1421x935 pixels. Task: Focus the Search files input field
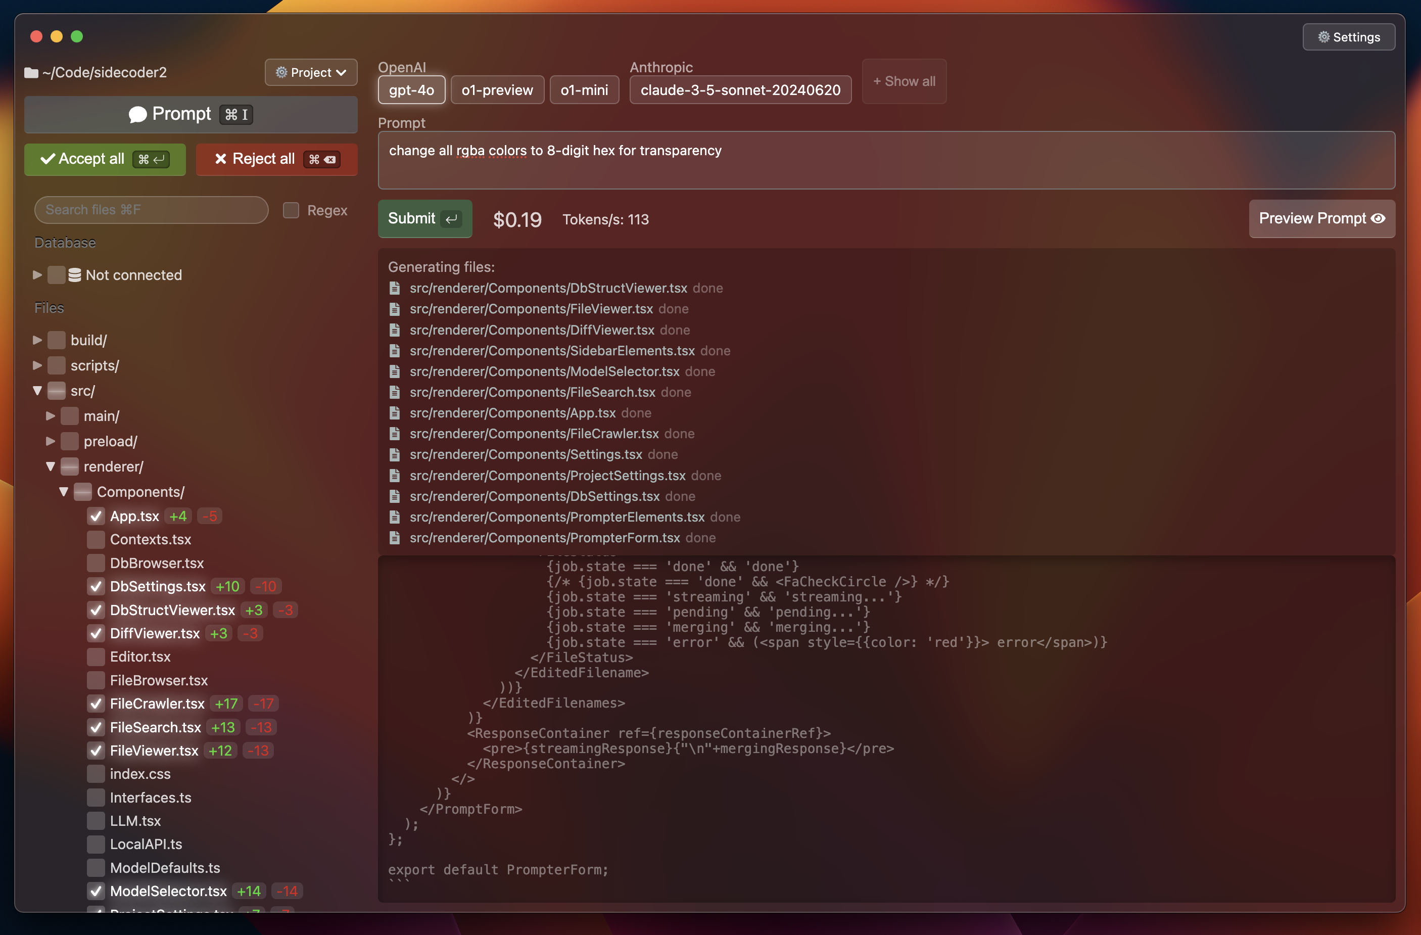(x=151, y=210)
